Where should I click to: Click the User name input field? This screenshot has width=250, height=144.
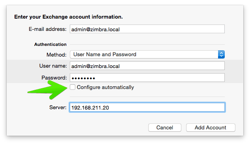(147, 66)
